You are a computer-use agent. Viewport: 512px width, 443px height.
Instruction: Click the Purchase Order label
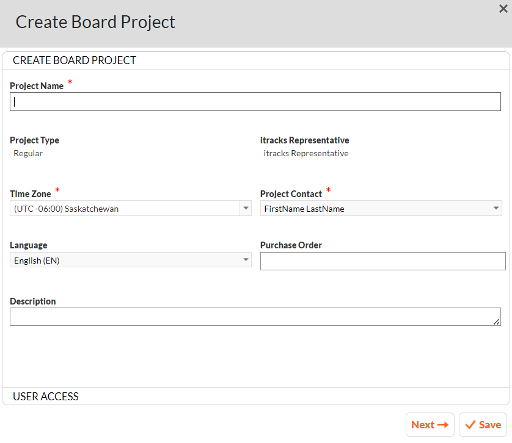291,245
